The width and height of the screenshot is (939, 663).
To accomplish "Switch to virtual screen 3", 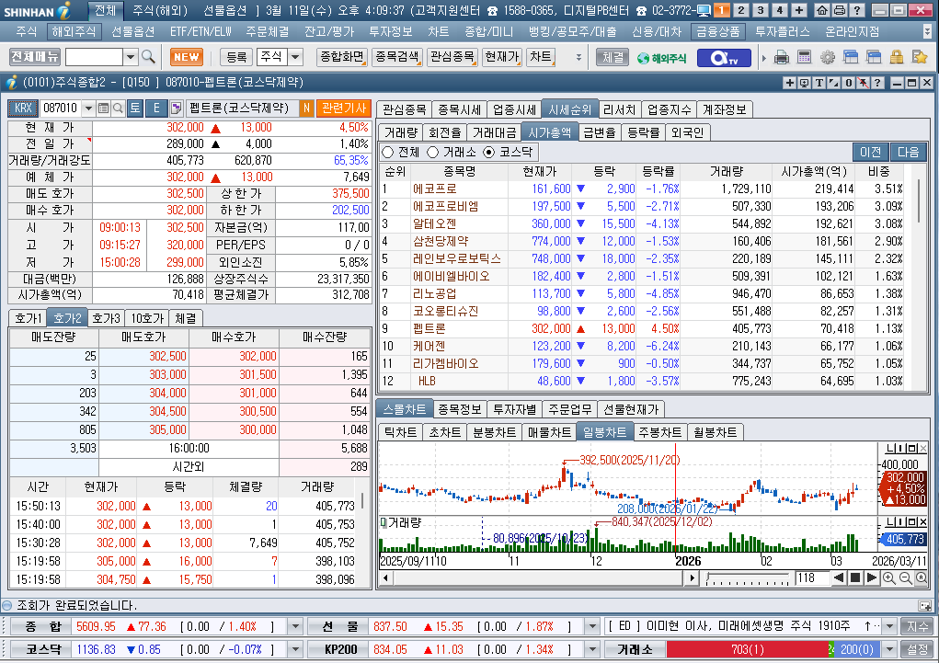I will 760,10.
